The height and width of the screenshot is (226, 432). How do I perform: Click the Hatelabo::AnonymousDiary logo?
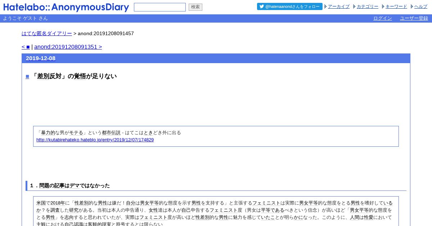pos(66,7)
